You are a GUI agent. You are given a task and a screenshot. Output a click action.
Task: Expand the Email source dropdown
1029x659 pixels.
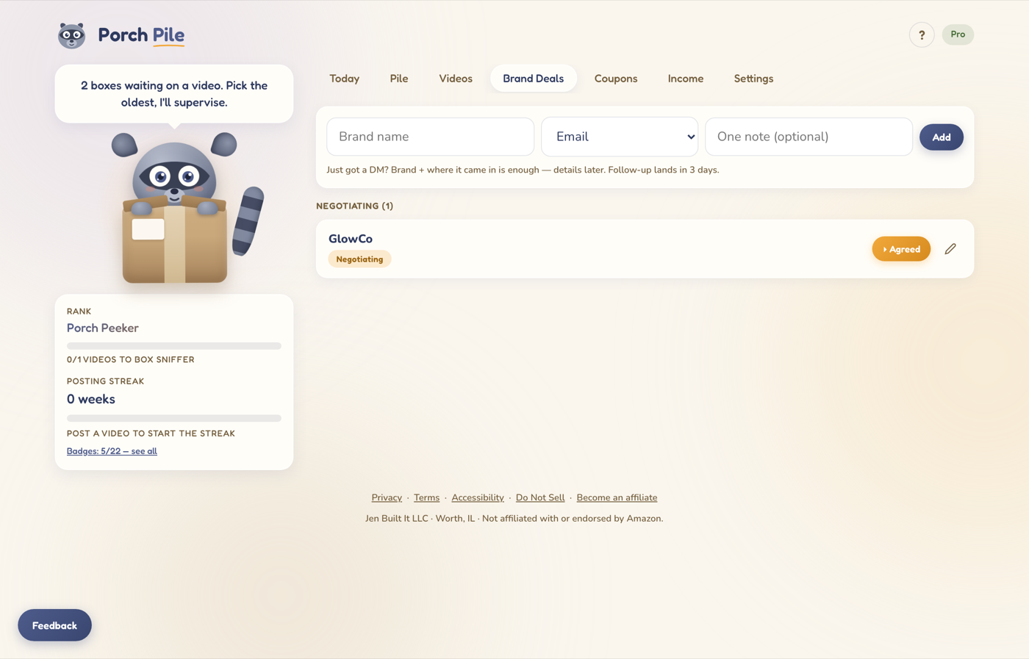(x=620, y=137)
